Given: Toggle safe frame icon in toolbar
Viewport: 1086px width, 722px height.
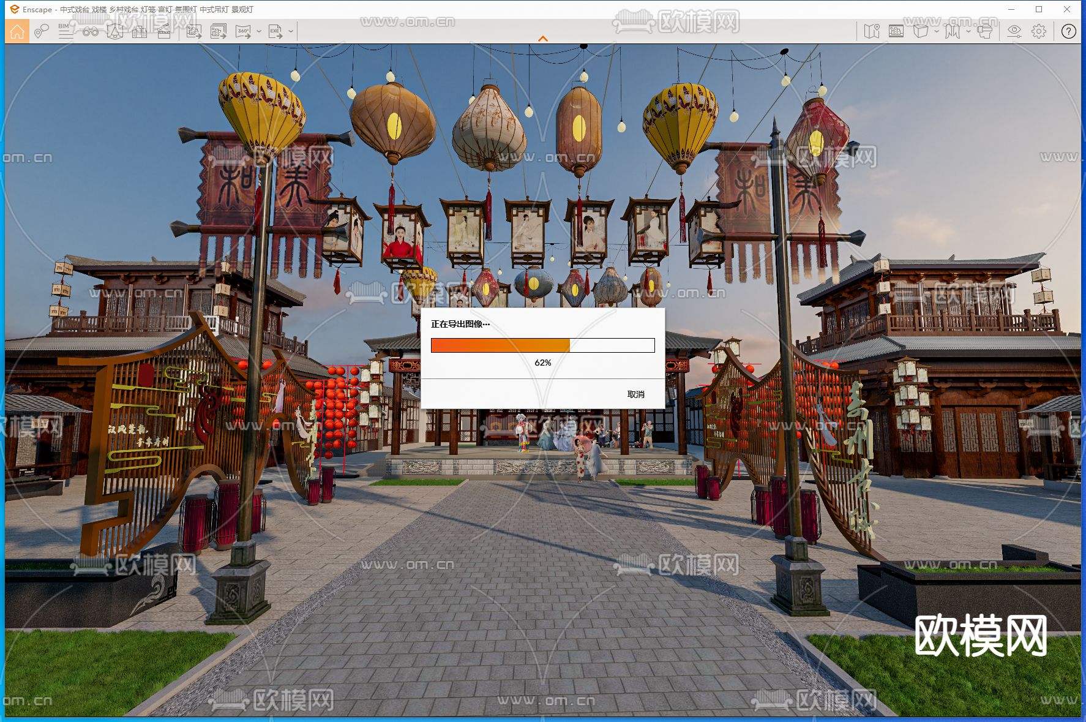Looking at the screenshot, I should click(x=896, y=31).
